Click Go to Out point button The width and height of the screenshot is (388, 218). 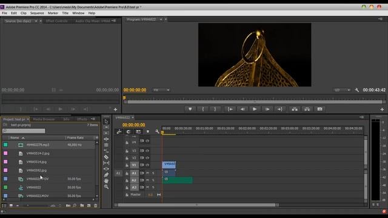tap(280, 109)
